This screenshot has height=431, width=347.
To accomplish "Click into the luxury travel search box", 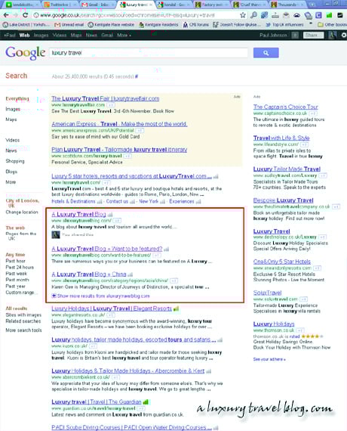I will pos(149,53).
